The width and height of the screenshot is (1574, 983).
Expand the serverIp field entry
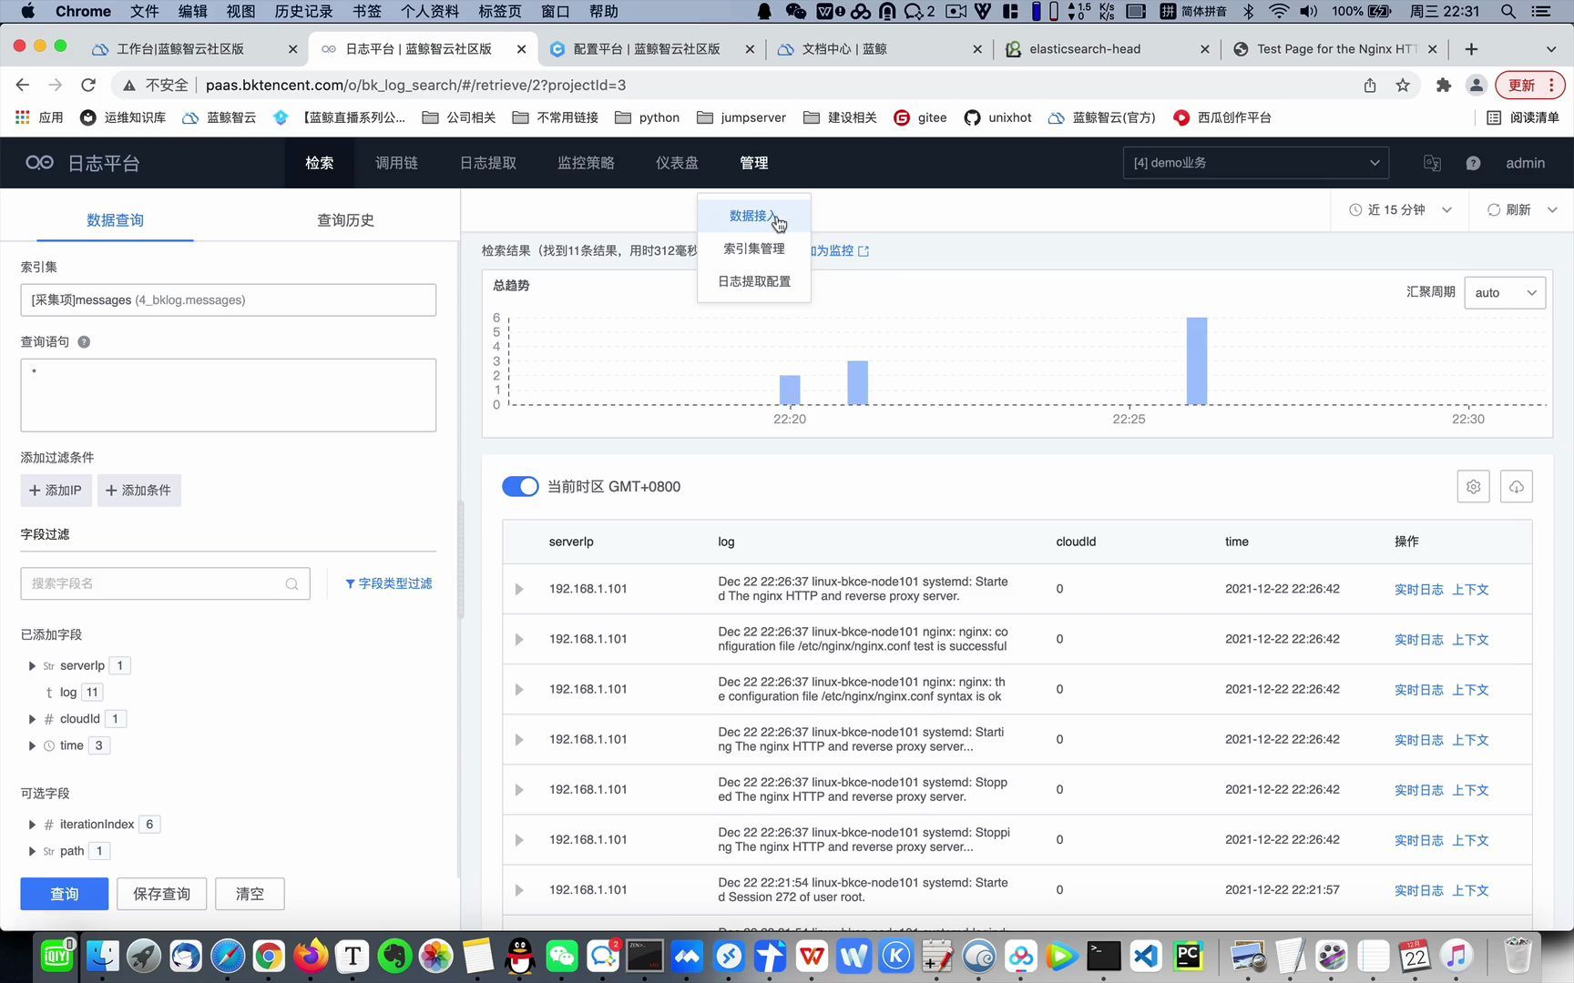coord(32,666)
